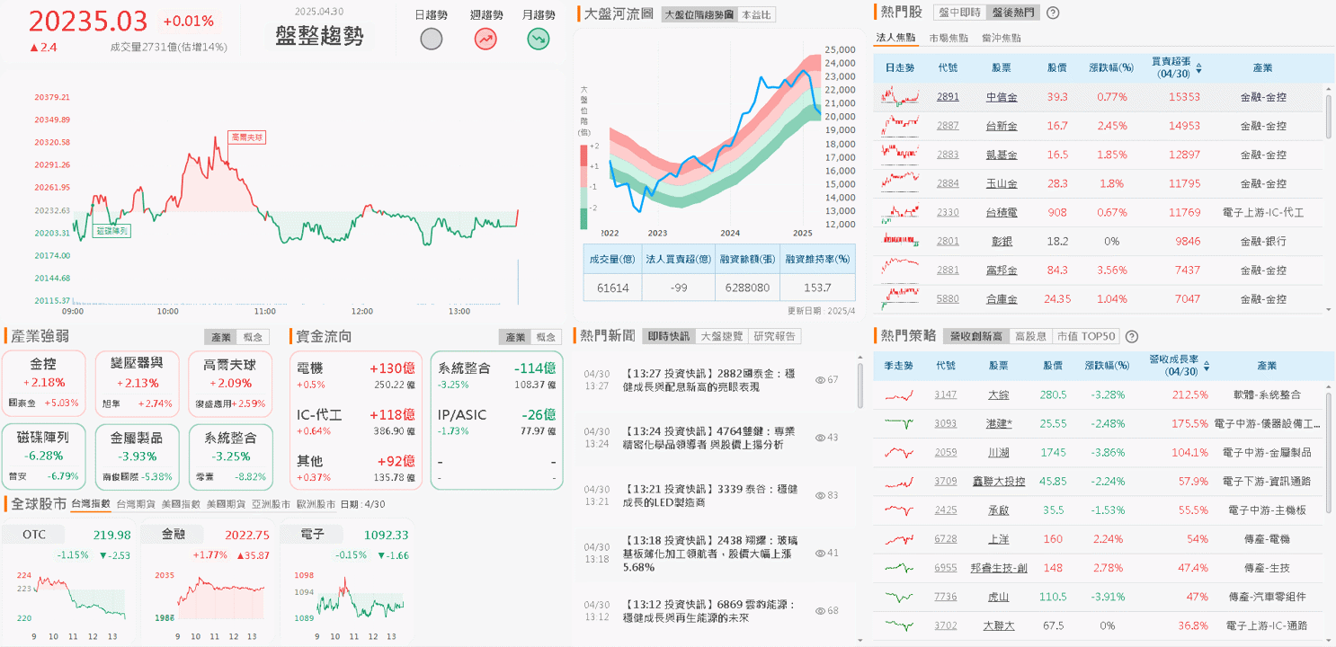Open 美國指數 global market tab
The image size is (1336, 647).
[x=181, y=504]
